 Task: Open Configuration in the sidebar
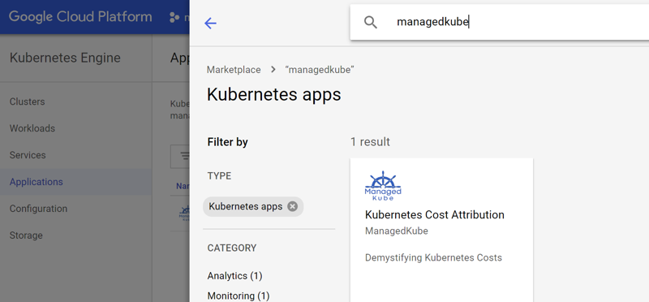[x=38, y=209]
